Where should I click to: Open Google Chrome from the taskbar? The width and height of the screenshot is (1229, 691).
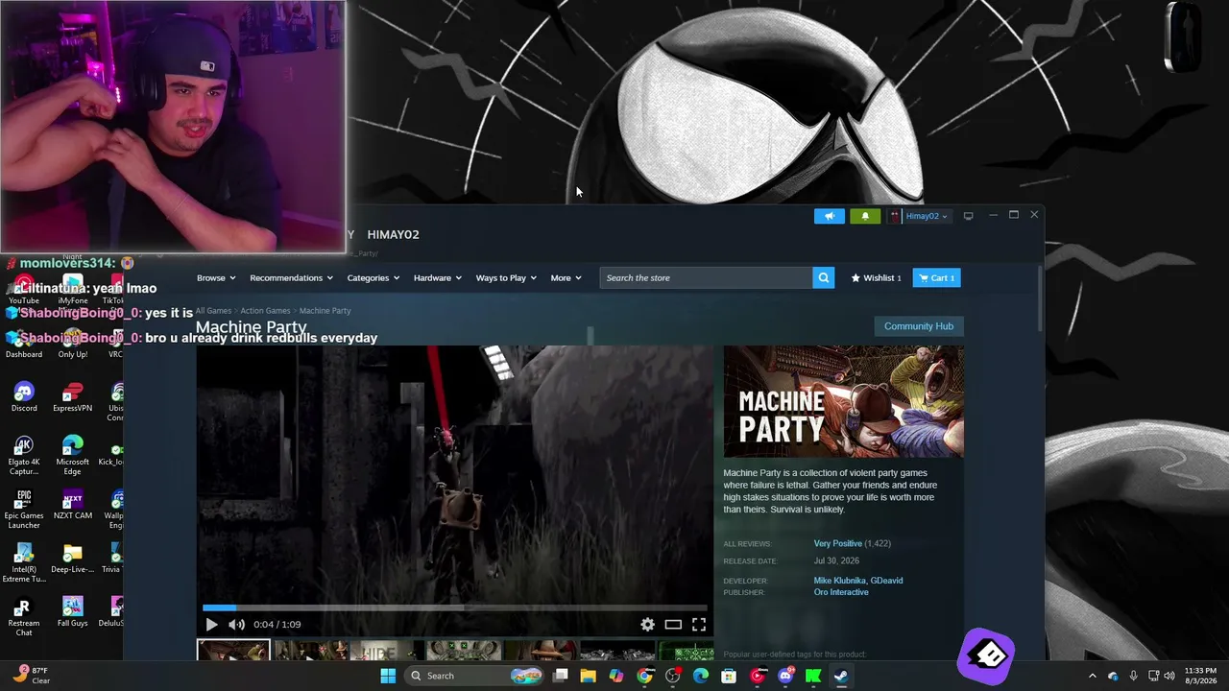pos(644,676)
